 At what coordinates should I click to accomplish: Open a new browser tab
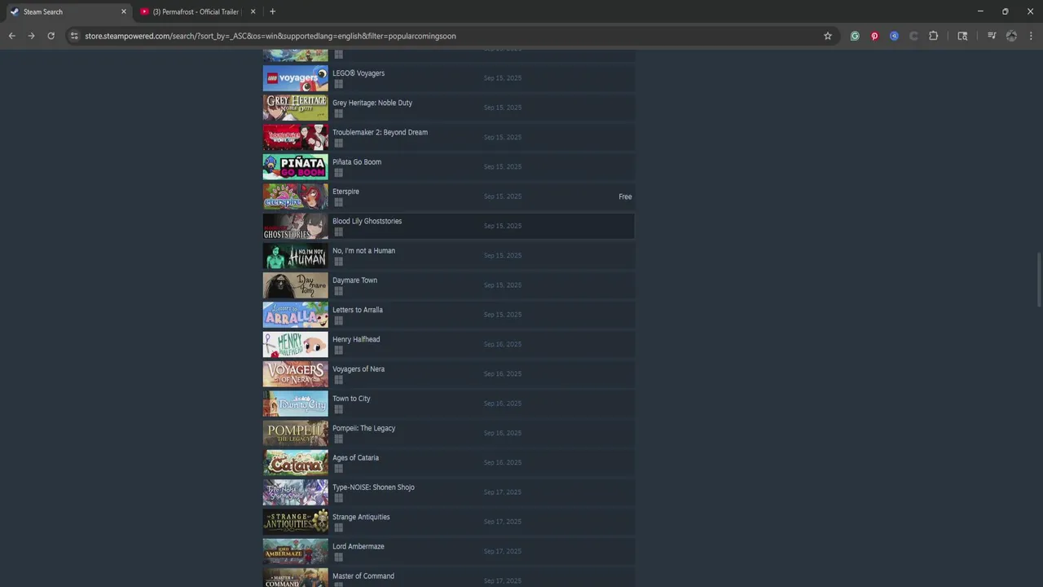pyautogui.click(x=272, y=11)
